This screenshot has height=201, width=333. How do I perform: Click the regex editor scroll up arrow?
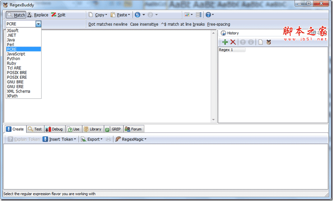coord(213,33)
